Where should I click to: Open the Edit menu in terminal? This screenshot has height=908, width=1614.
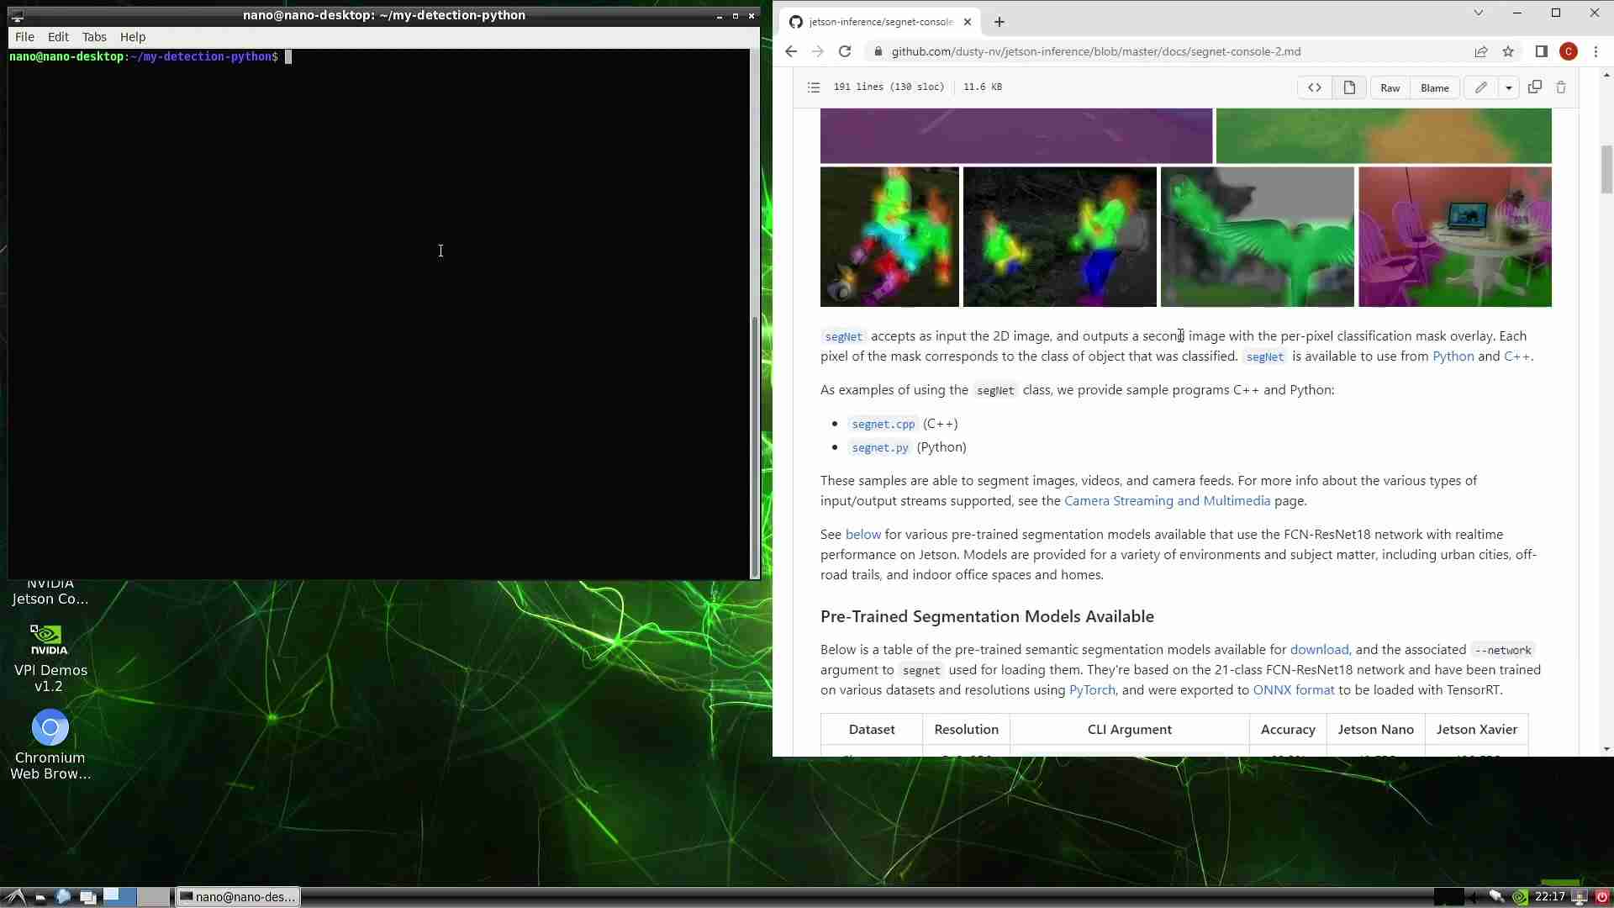click(x=58, y=37)
